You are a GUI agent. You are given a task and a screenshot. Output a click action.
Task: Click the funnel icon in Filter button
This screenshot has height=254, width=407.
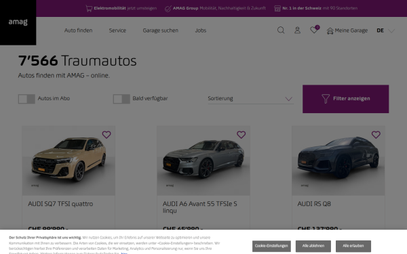pos(326,99)
